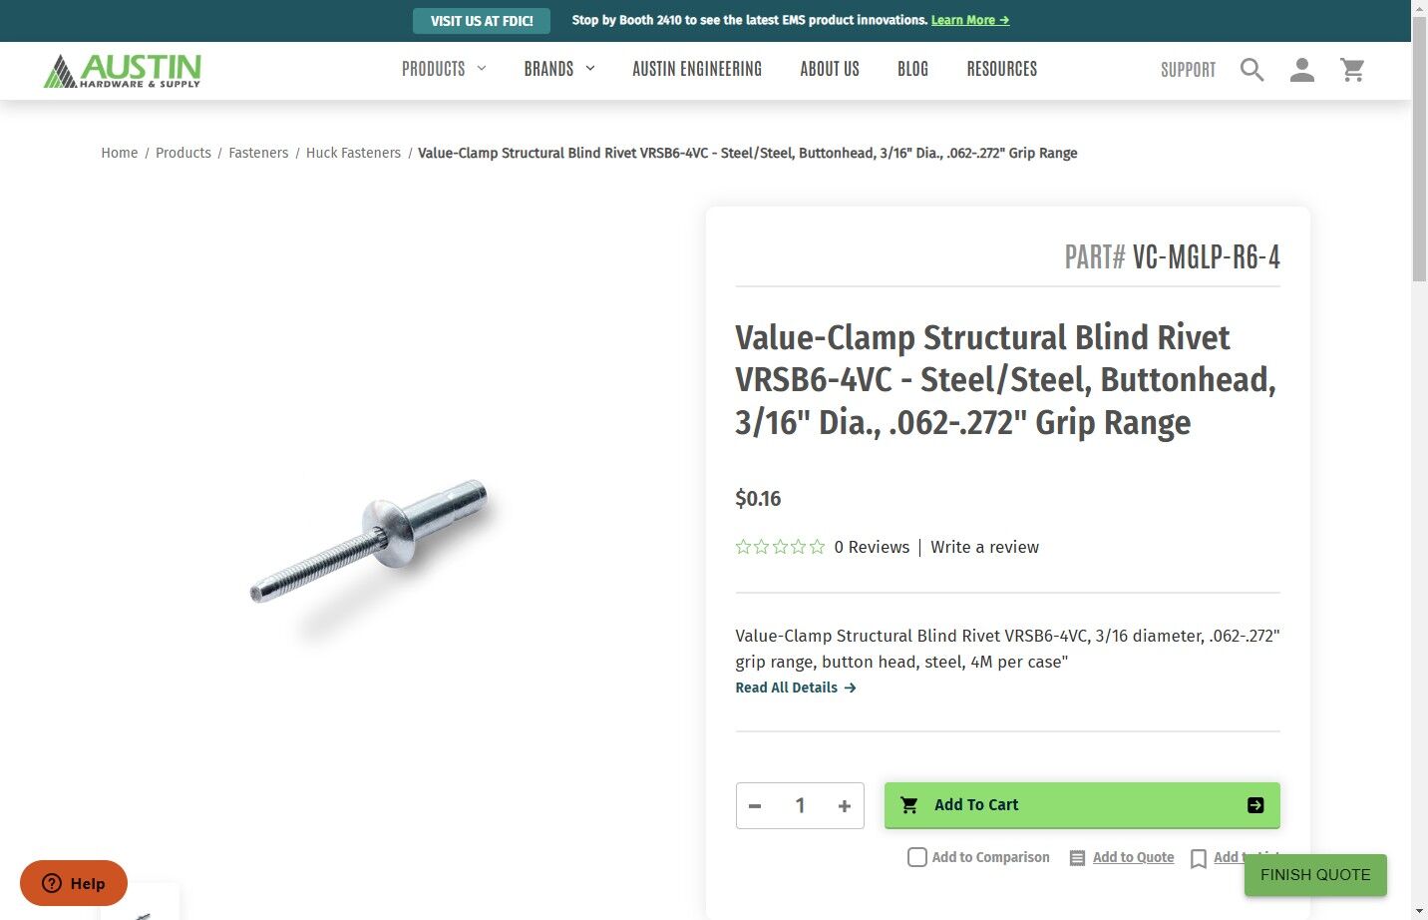Viewport: 1428px width, 920px height.
Task: Decrease quantity with the minus button
Action: click(x=755, y=806)
